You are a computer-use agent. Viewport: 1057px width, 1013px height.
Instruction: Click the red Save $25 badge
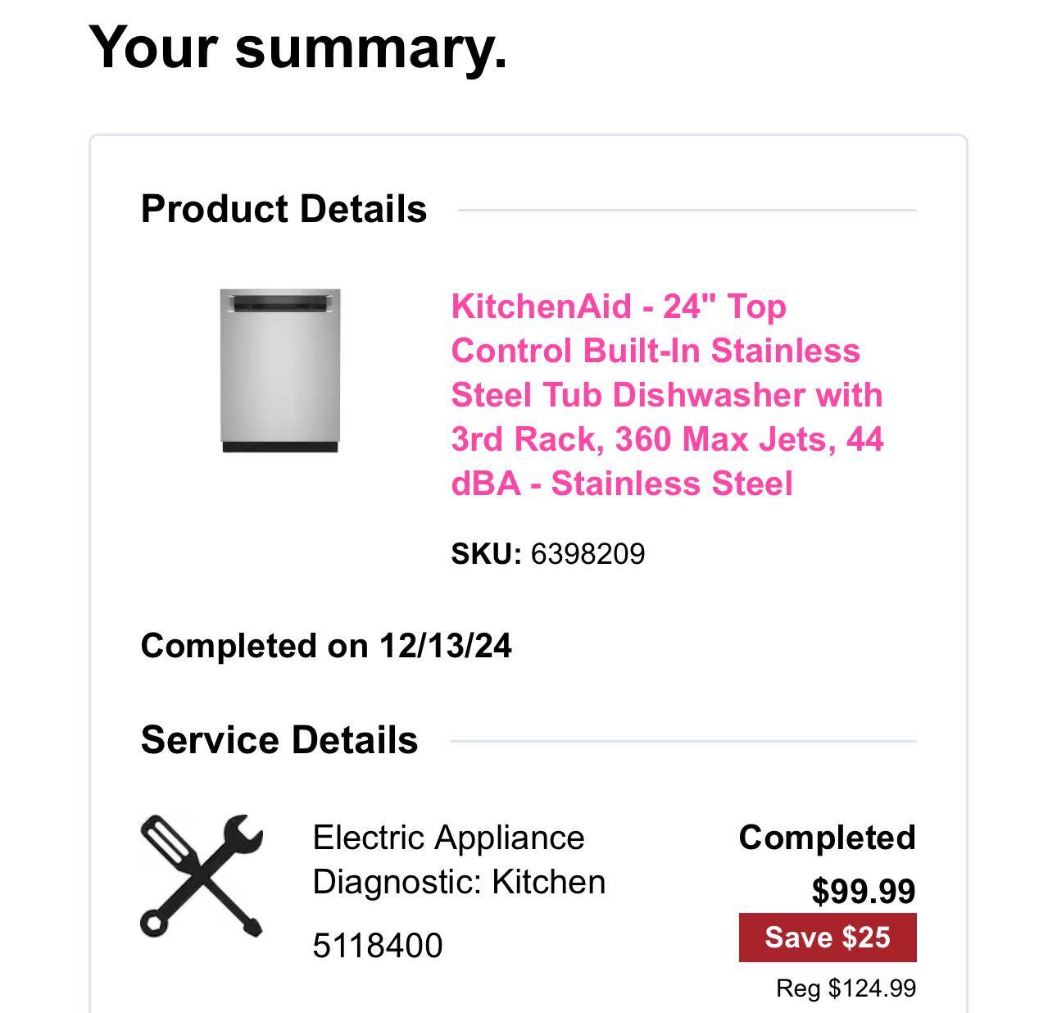(x=828, y=937)
